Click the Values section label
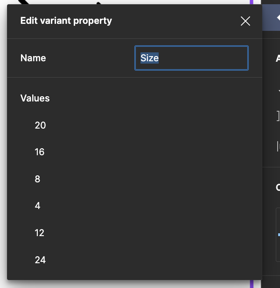The height and width of the screenshot is (288, 280). pos(35,98)
